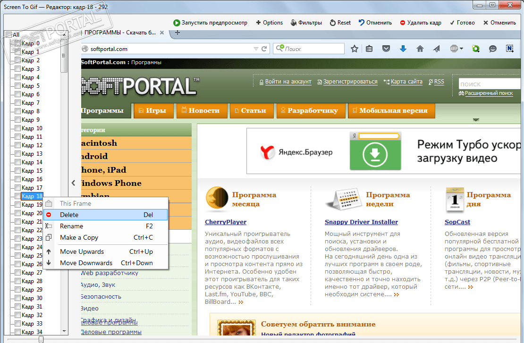Viewport: 524px width, 343px height.
Task: Open the Игры site tab
Action: (154, 110)
